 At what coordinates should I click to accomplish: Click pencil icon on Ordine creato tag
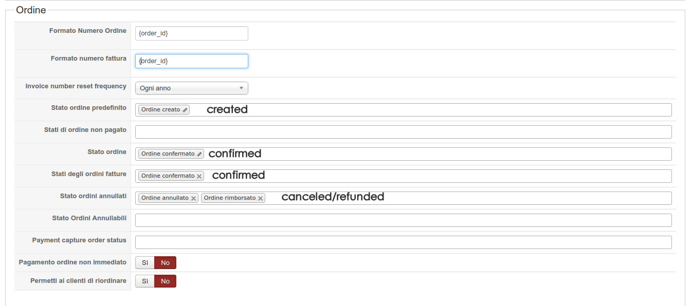tap(186, 110)
